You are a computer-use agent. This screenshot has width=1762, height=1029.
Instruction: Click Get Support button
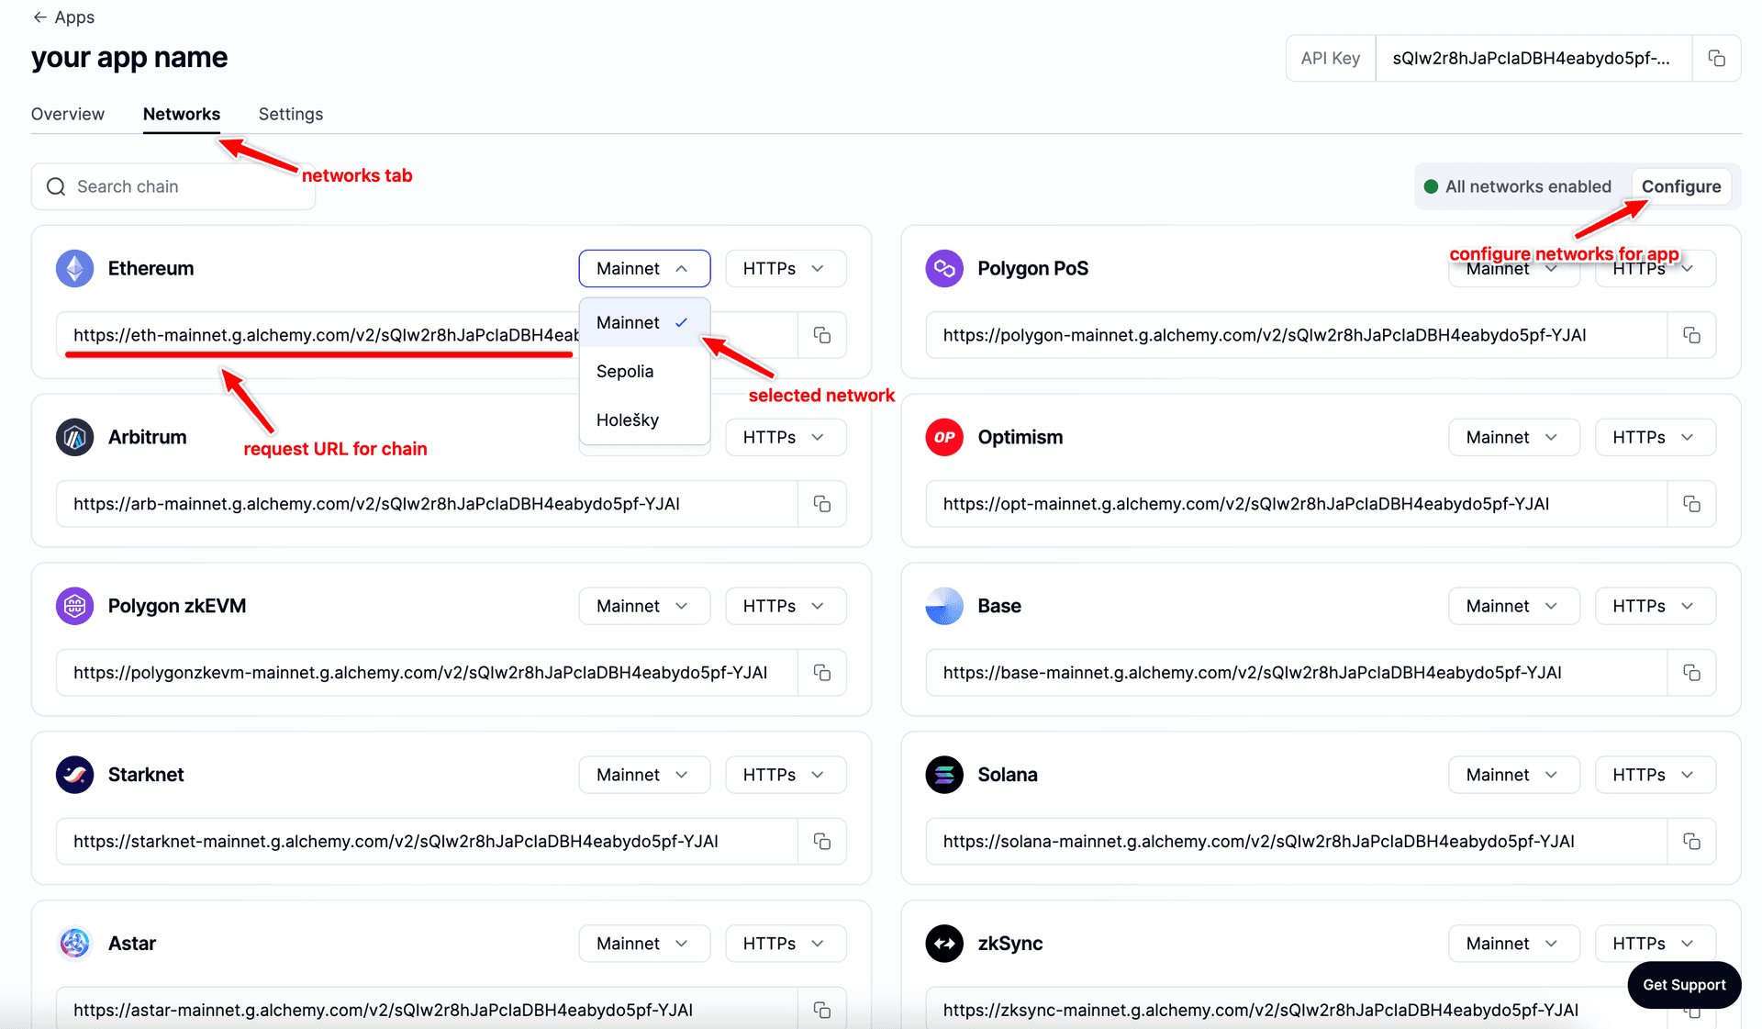point(1684,980)
